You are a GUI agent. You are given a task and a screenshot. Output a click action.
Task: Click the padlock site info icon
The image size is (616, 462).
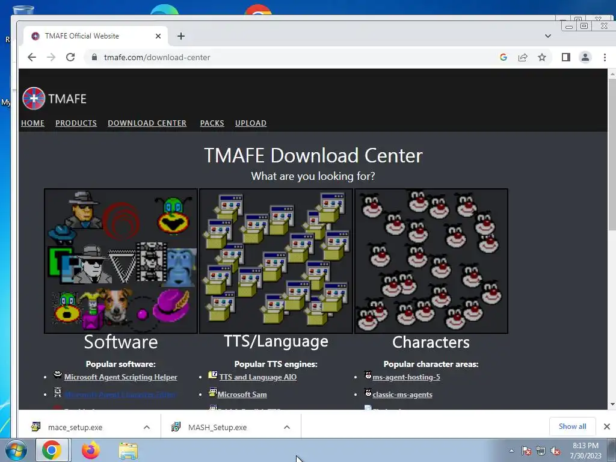[x=94, y=57]
